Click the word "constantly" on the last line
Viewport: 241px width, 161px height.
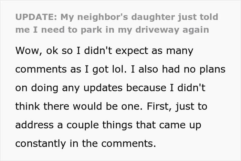pyautogui.click(x=41, y=144)
